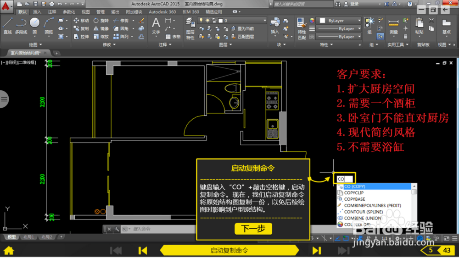
Task: Click the 下一步 button
Action: (x=253, y=229)
